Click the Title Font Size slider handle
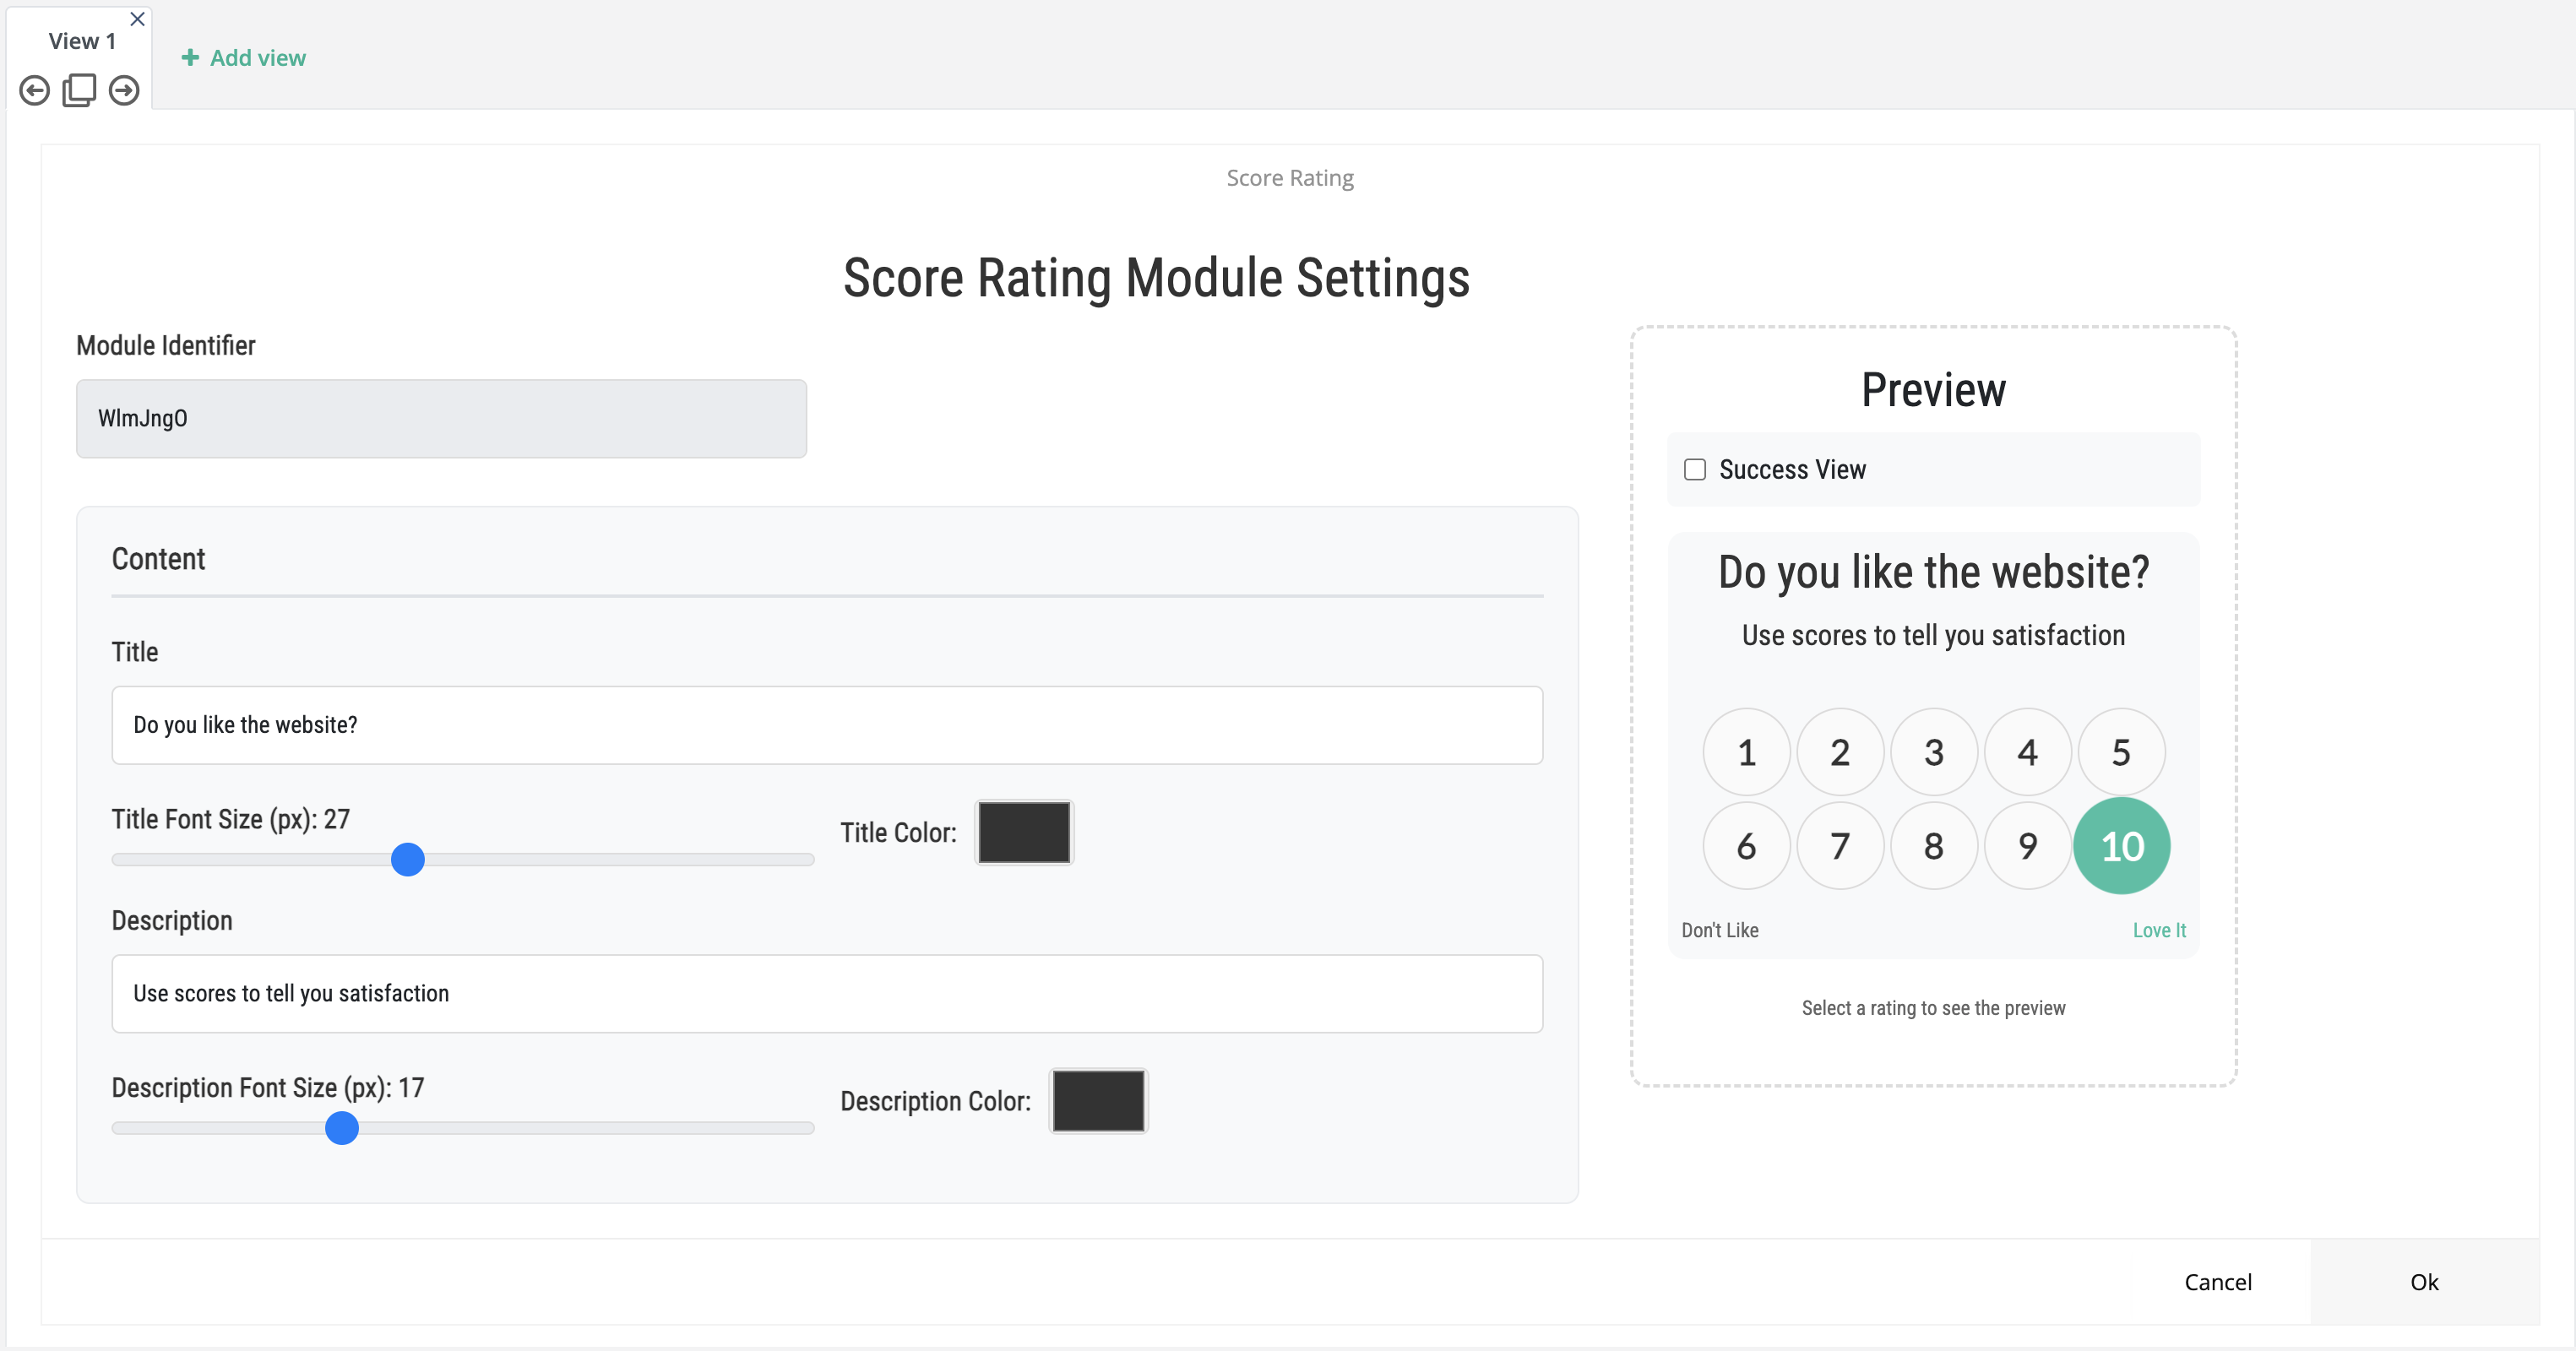This screenshot has height=1351, width=2576. click(408, 860)
